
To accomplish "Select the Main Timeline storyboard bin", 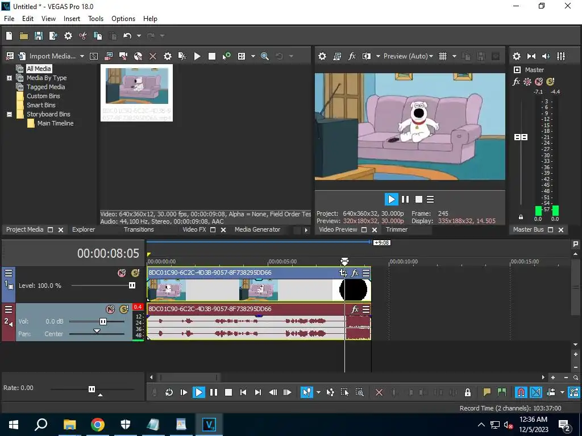I will (55, 123).
